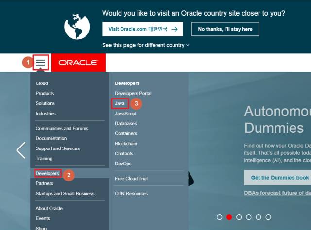Select fourth carousel dot
The height and width of the screenshot is (230, 311).
point(249,217)
